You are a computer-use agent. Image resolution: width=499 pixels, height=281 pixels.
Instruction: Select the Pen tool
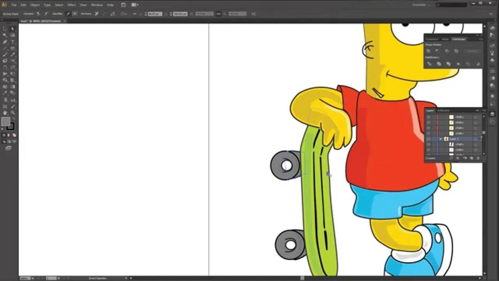(5, 42)
